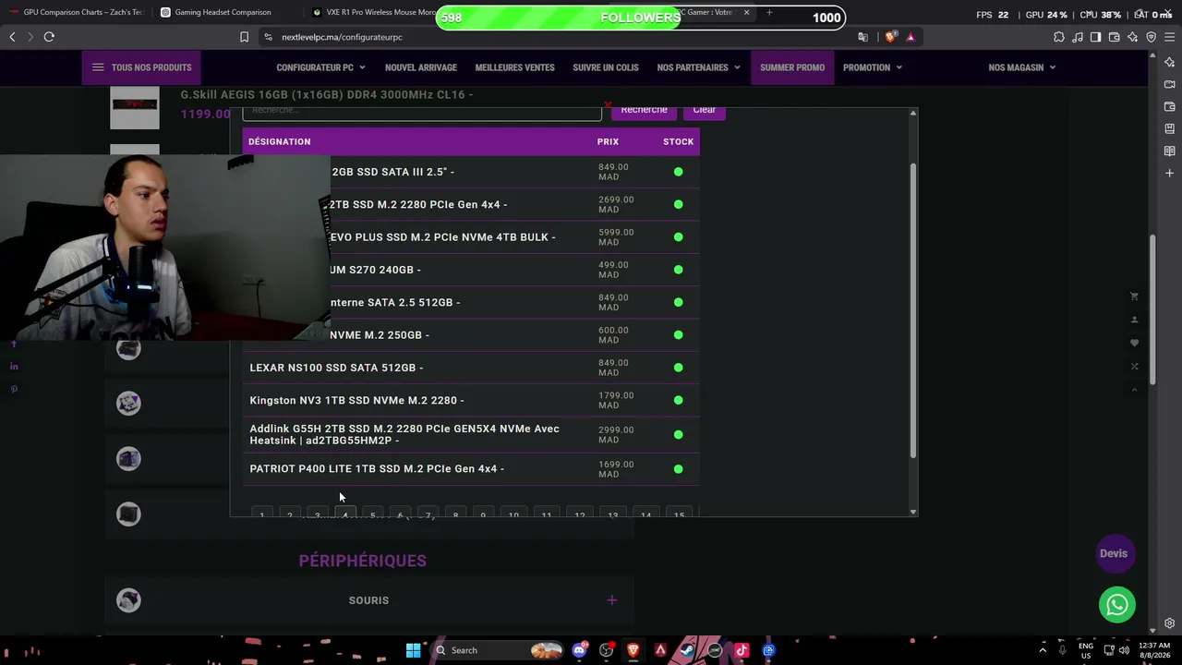Open the Suivre Un Colis menu item
Viewport: 1182px width, 665px height.
(606, 67)
